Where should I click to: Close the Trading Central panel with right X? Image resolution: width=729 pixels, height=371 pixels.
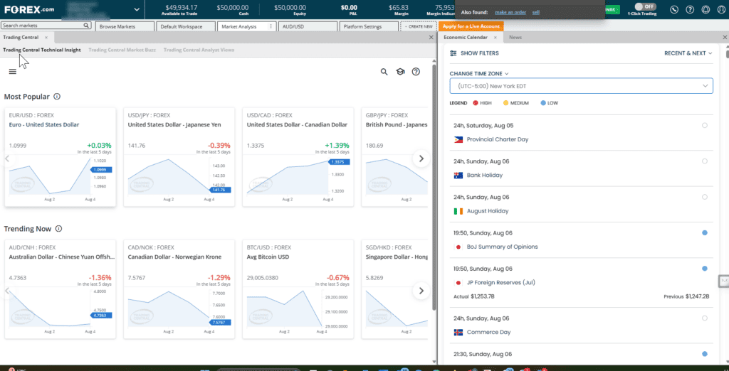click(431, 37)
